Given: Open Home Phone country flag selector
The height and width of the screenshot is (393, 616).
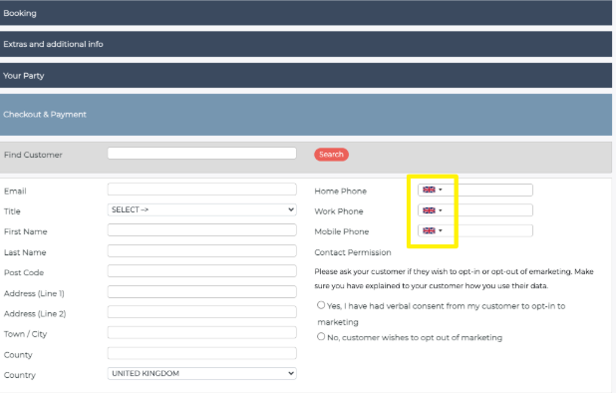Looking at the screenshot, I should (x=433, y=190).
